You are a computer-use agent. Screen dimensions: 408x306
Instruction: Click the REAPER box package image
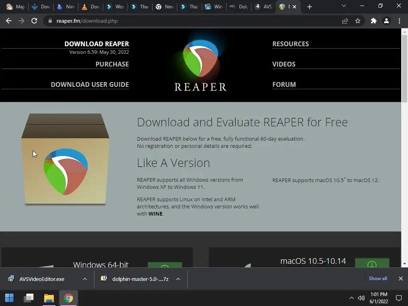click(x=65, y=159)
